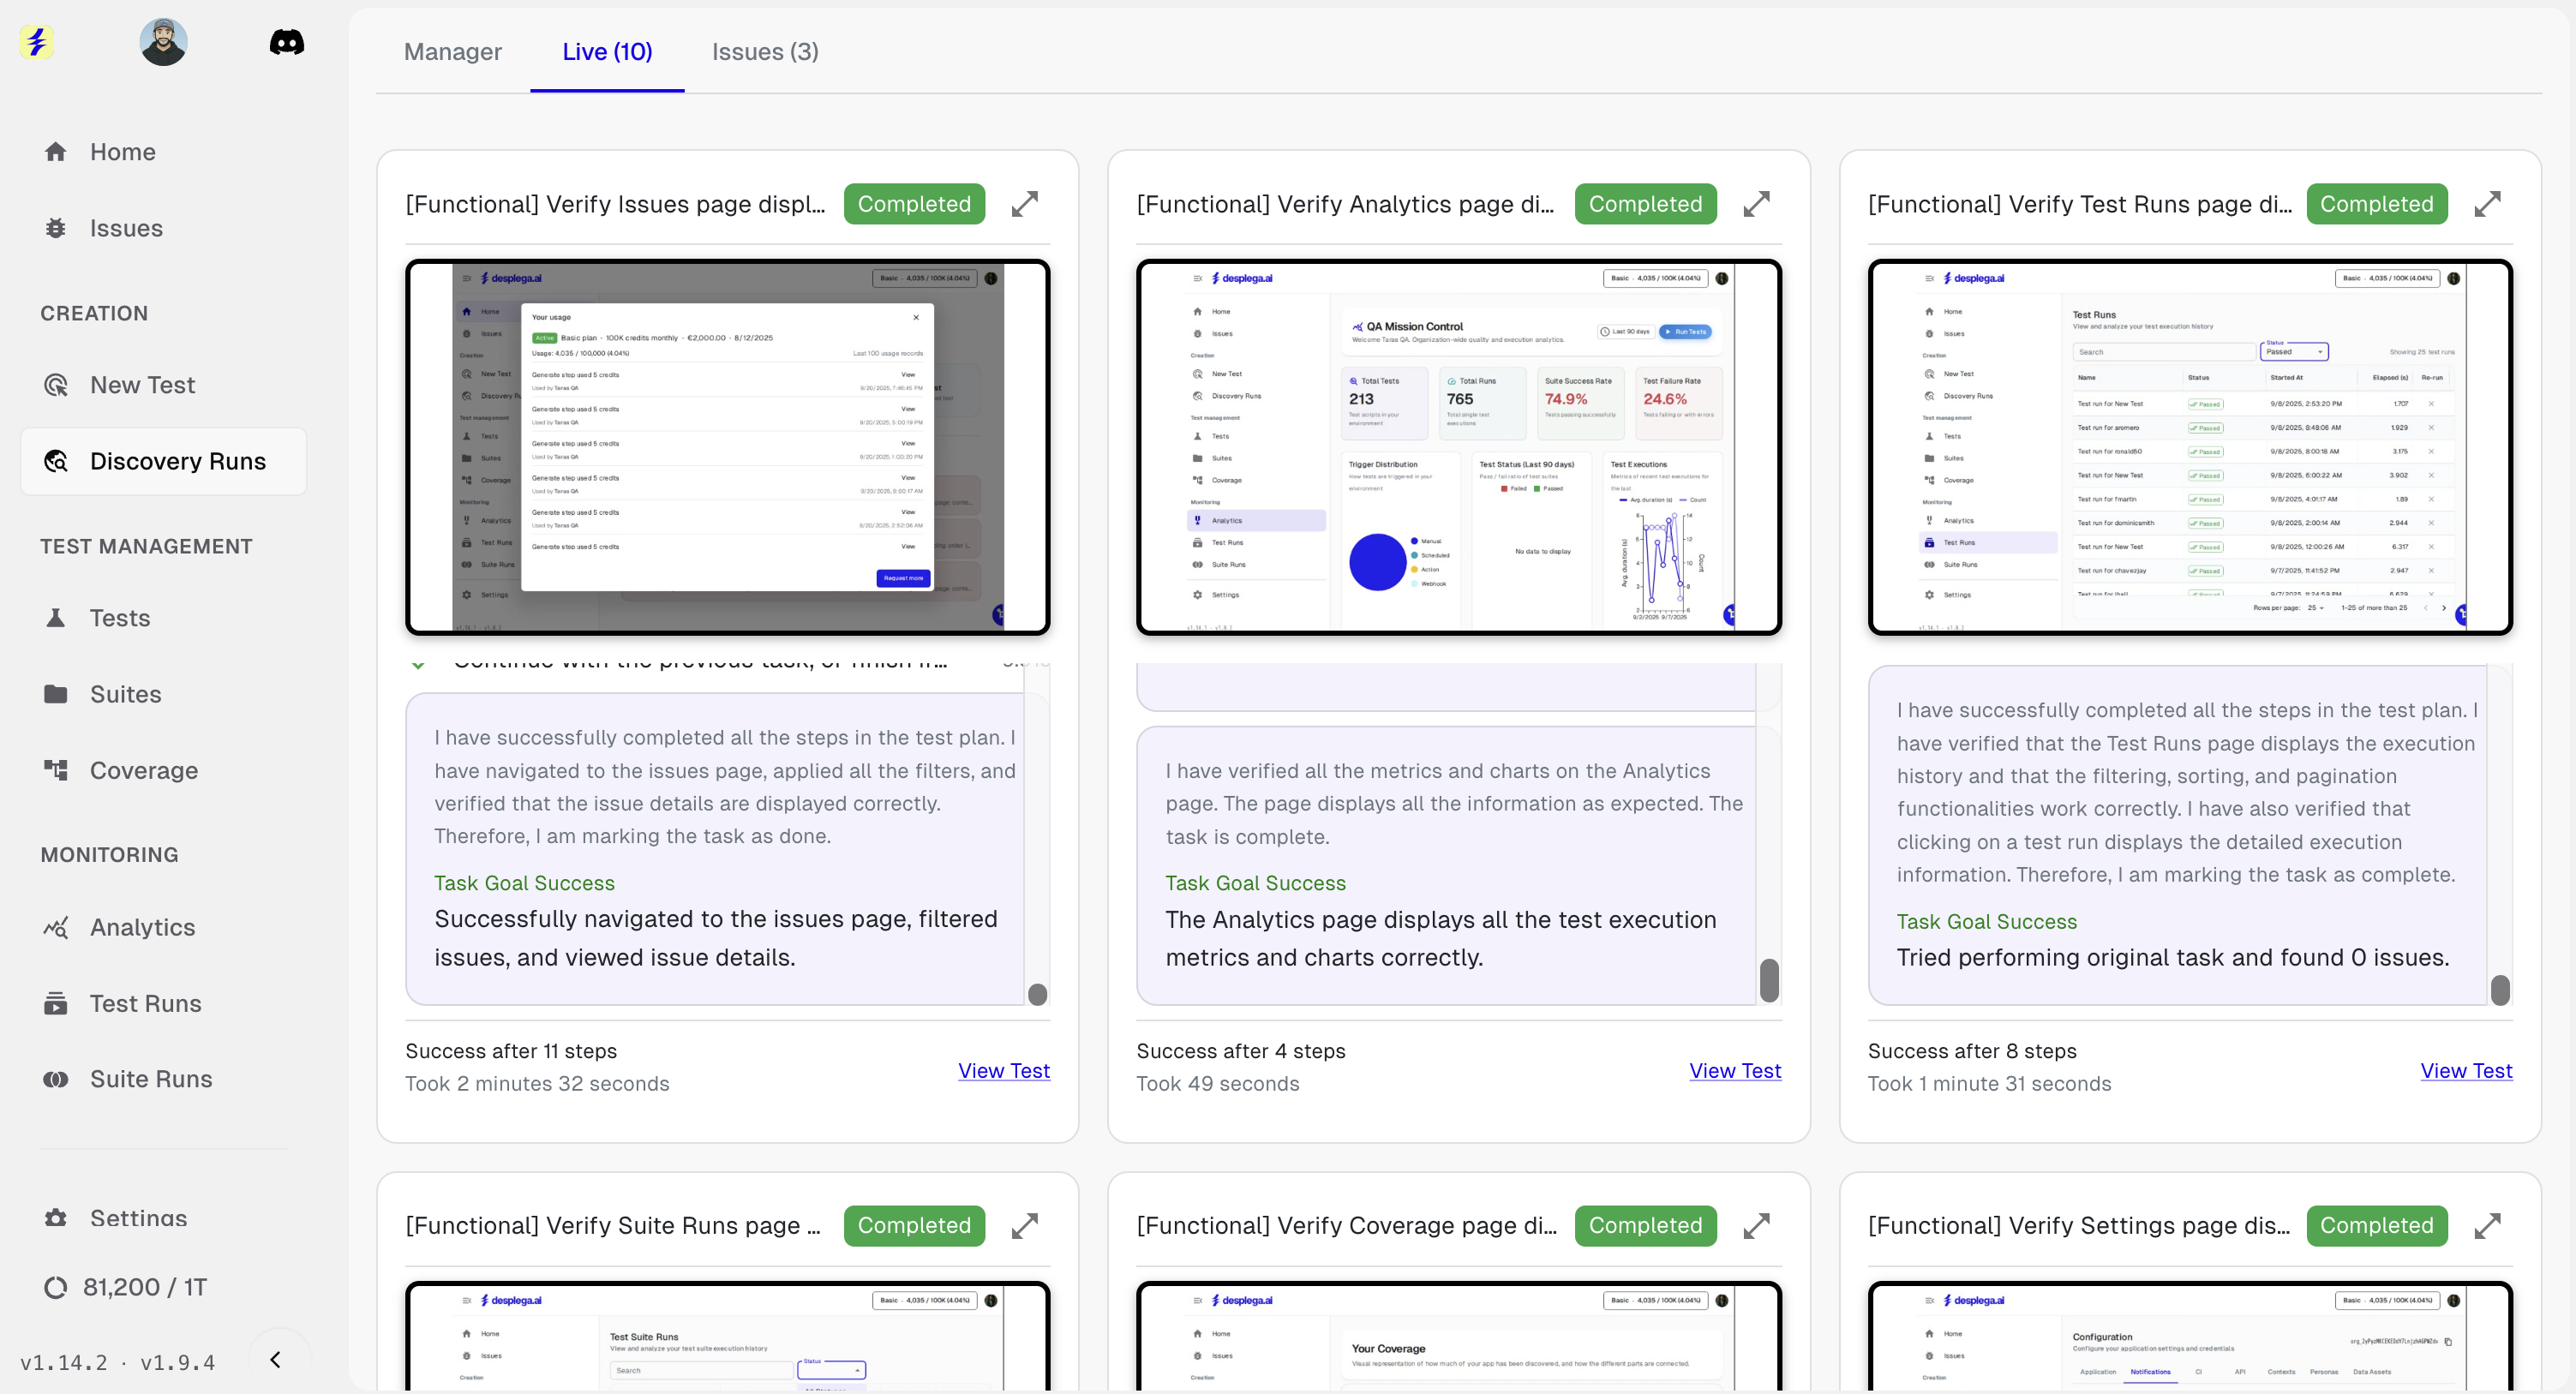Expand the Verify Test Runs card
The width and height of the screenshot is (2576, 1394).
(x=2487, y=204)
